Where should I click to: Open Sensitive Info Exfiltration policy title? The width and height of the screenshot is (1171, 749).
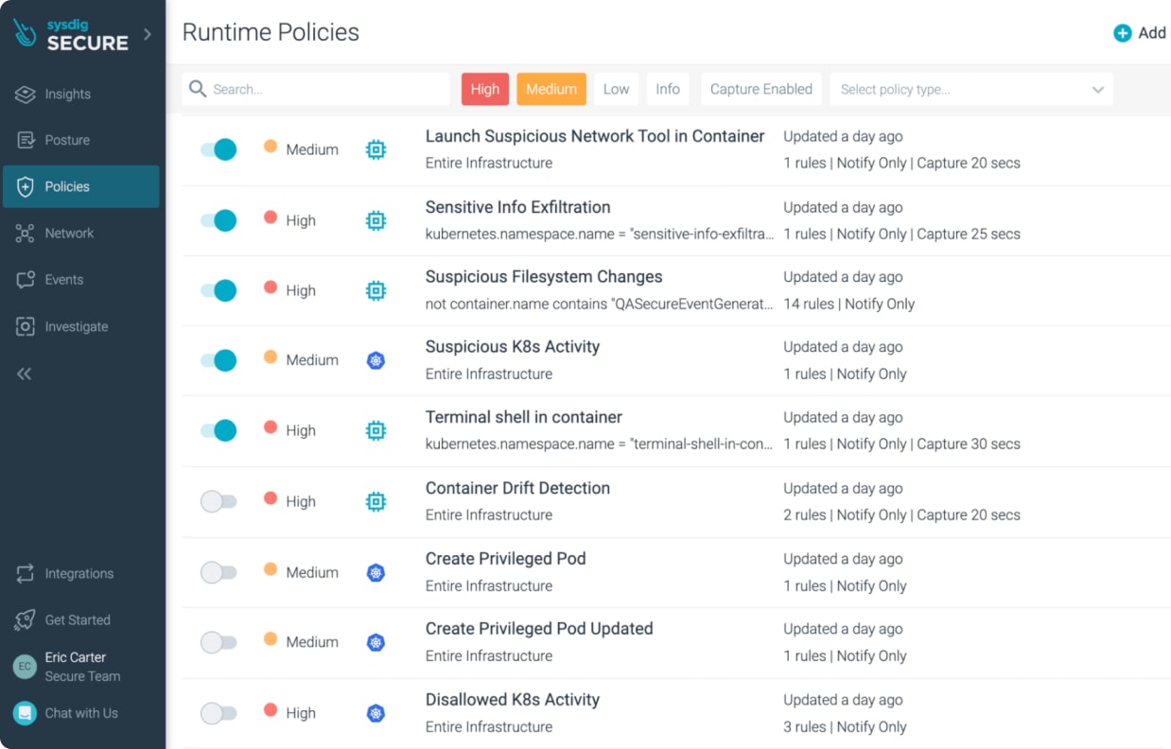click(518, 207)
